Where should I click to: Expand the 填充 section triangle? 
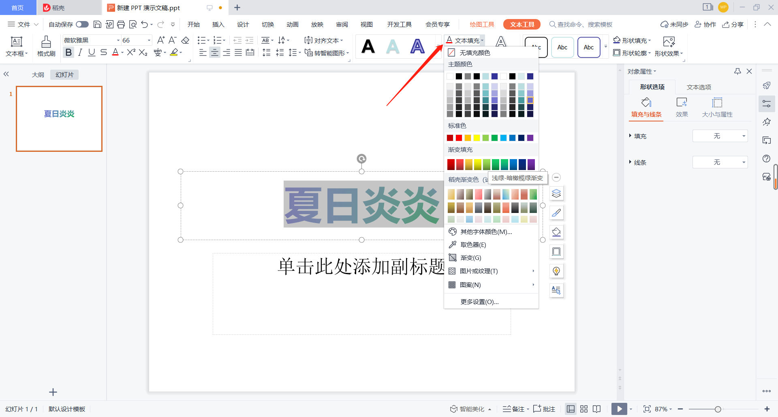630,136
